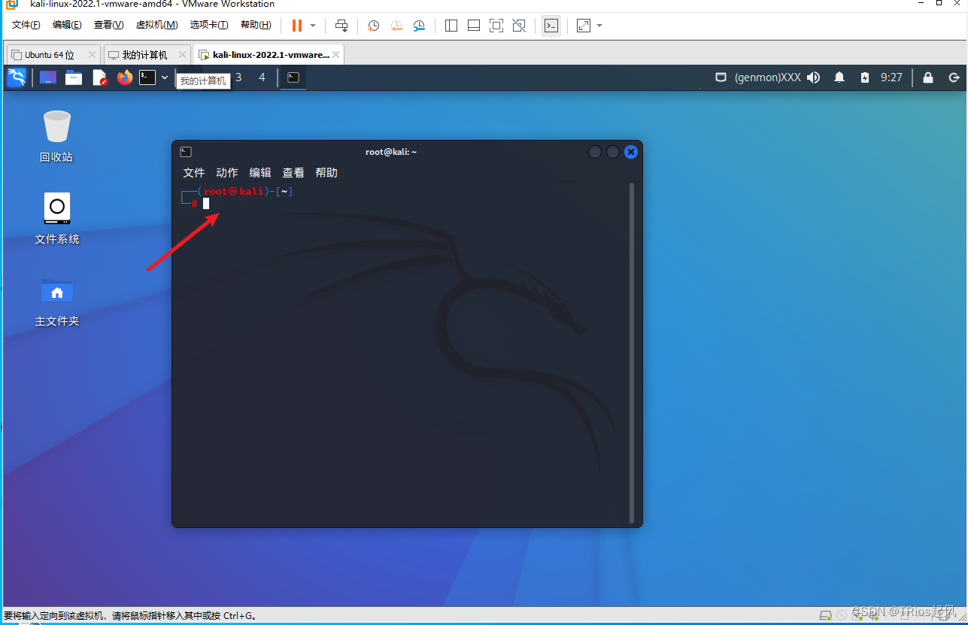968x625 pixels.
Task: Click the send Ctrl+Alt+Del toolbar icon
Action: [x=341, y=26]
